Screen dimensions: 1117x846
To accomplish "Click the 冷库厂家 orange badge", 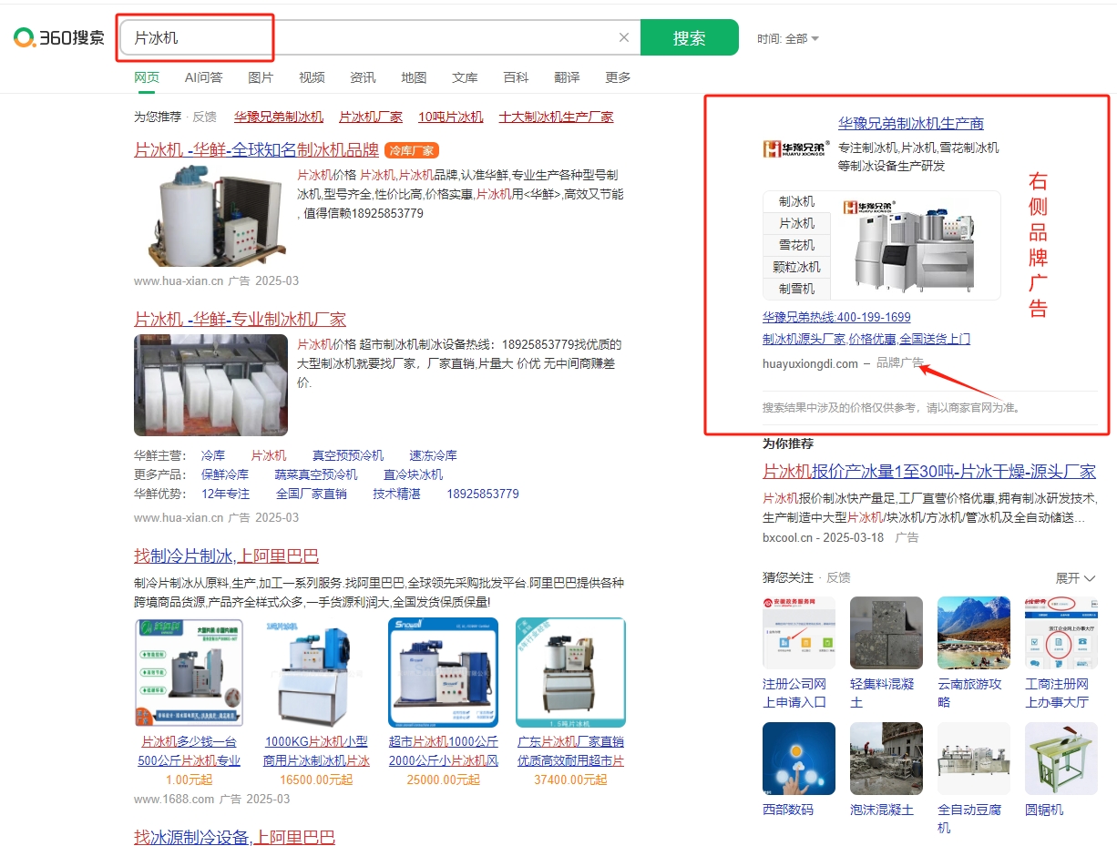I will [413, 150].
